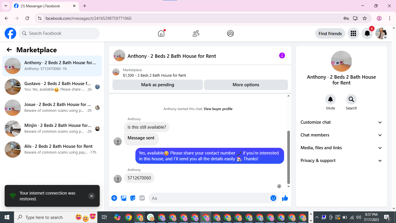The image size is (396, 223).
Task: Open the saved passwords key icon
Action: [x=346, y=18]
